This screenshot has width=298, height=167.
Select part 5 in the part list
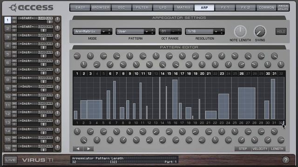pos(7,54)
